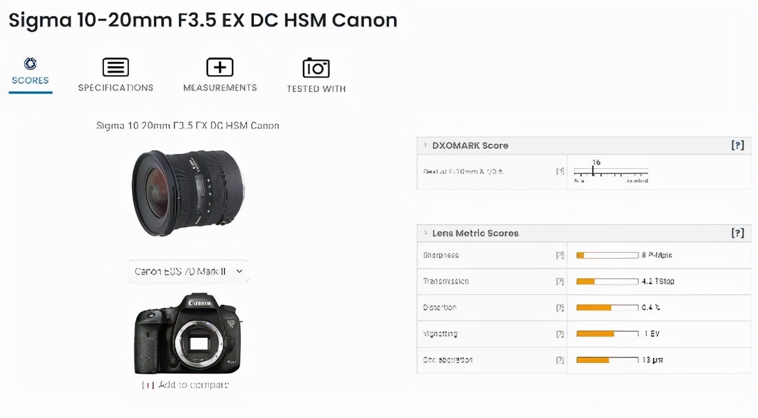
Task: Collapse the Lens Metric Scores section
Action: click(x=426, y=233)
